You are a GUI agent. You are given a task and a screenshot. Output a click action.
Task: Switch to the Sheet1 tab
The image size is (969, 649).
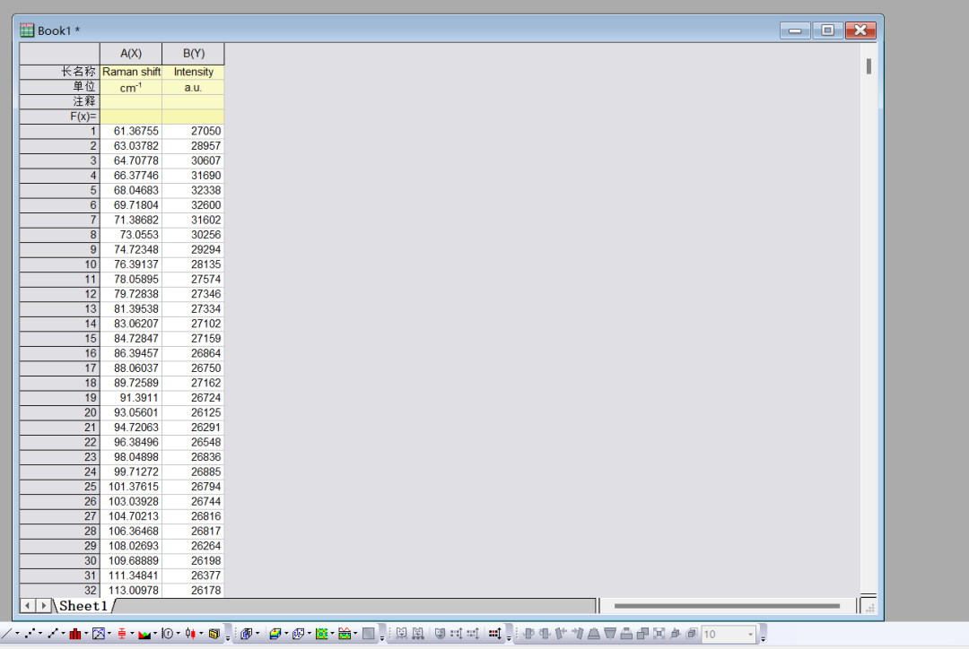(83, 606)
